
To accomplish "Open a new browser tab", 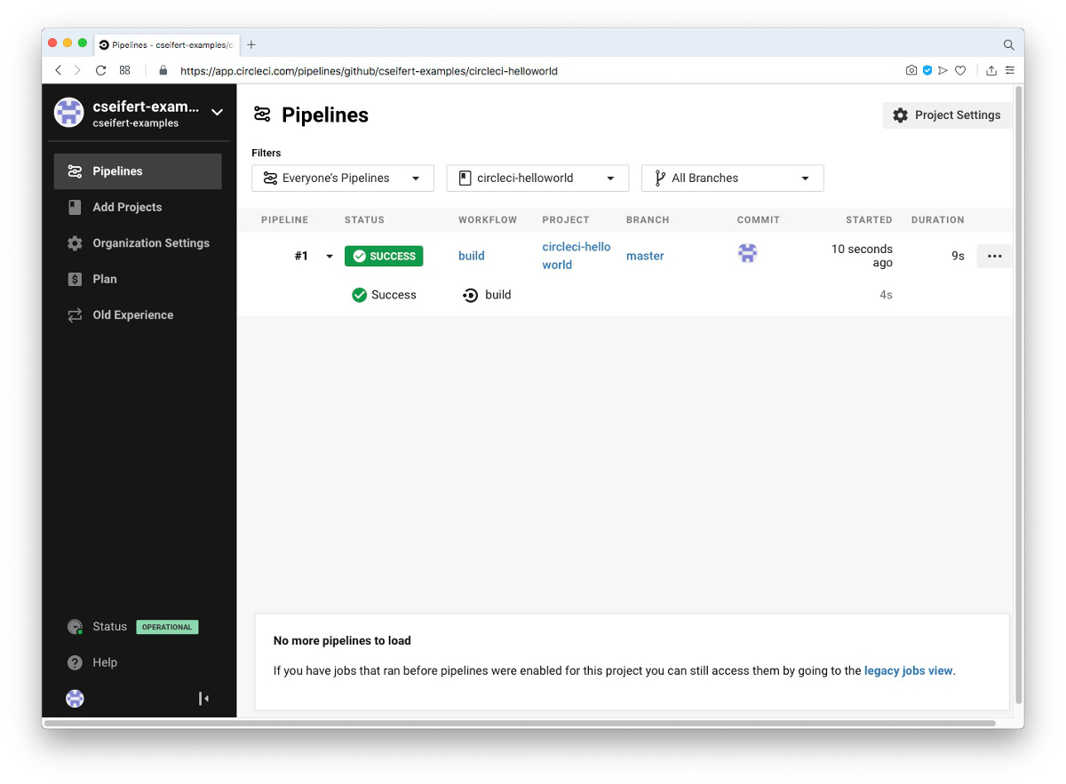I will point(251,44).
